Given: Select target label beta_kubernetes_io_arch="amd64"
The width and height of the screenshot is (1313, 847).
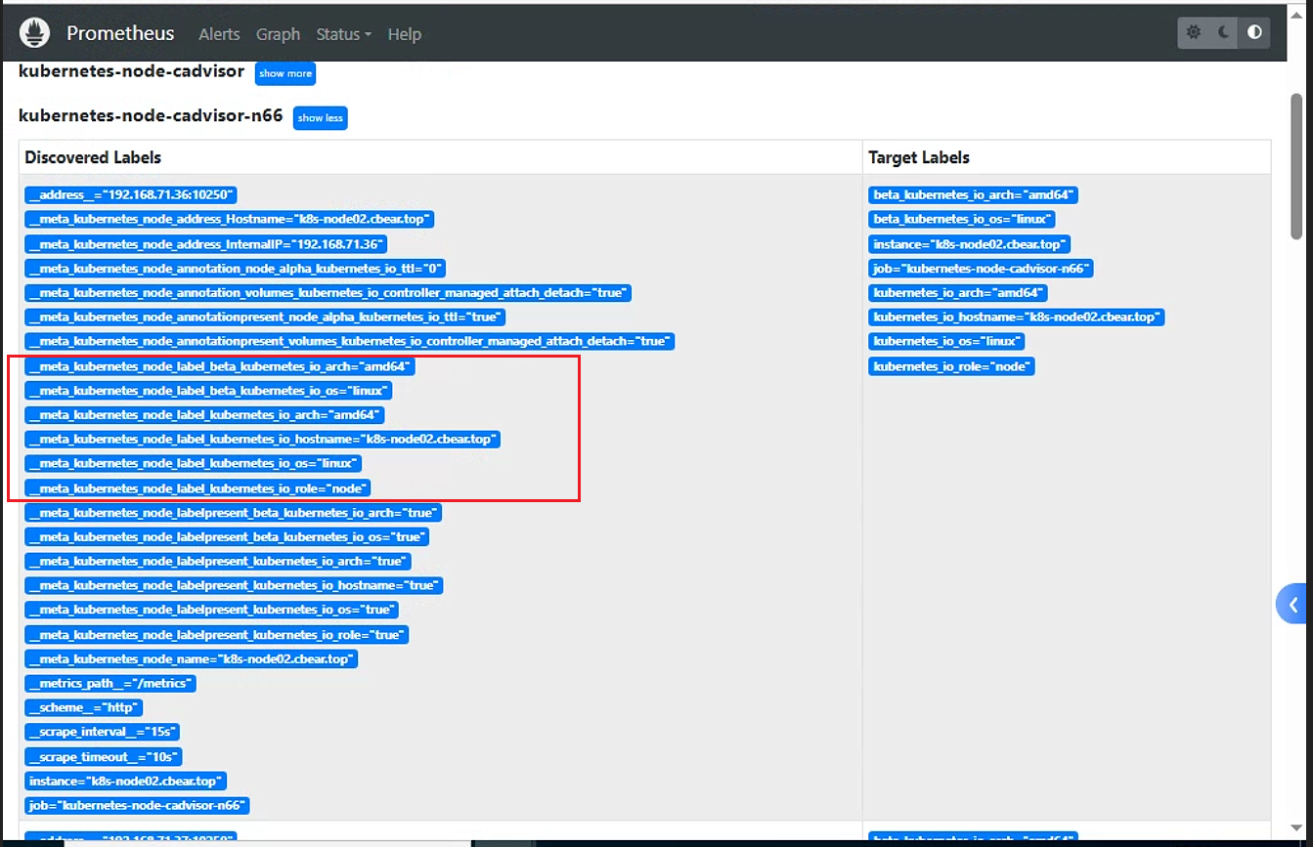Looking at the screenshot, I should (x=974, y=195).
